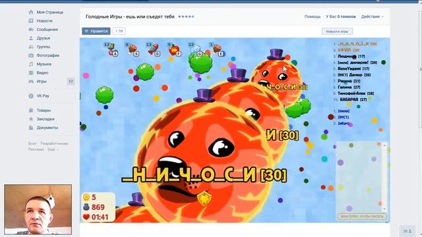The height and width of the screenshot is (237, 422).
Task: Activate the game ability with key A
Action: (x=111, y=50)
